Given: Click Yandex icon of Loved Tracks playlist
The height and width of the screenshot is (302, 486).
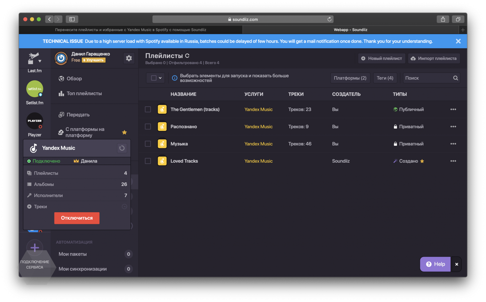Looking at the screenshot, I should (x=162, y=161).
